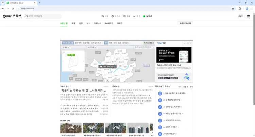Image resolution: width=255 pixels, height=137 pixels.
Task: Select the 전세 deal type filter
Action: point(115,43)
